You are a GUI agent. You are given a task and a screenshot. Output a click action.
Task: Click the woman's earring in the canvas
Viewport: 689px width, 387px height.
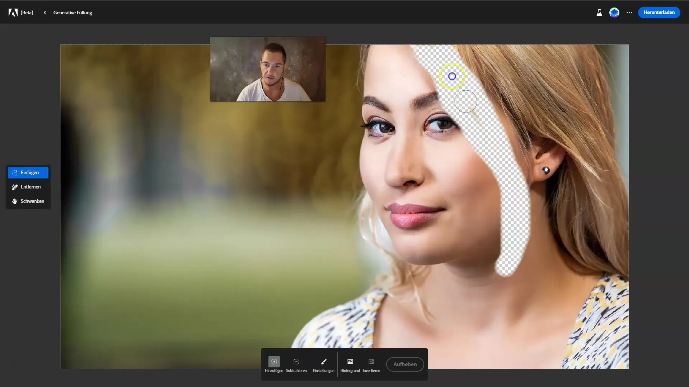click(x=546, y=170)
